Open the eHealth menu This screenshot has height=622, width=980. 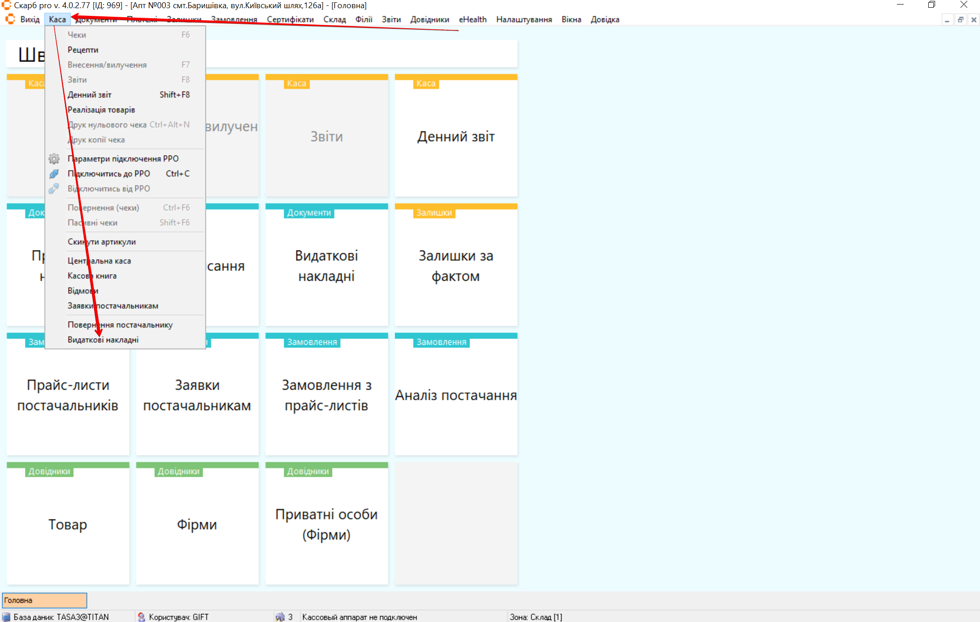coord(473,20)
